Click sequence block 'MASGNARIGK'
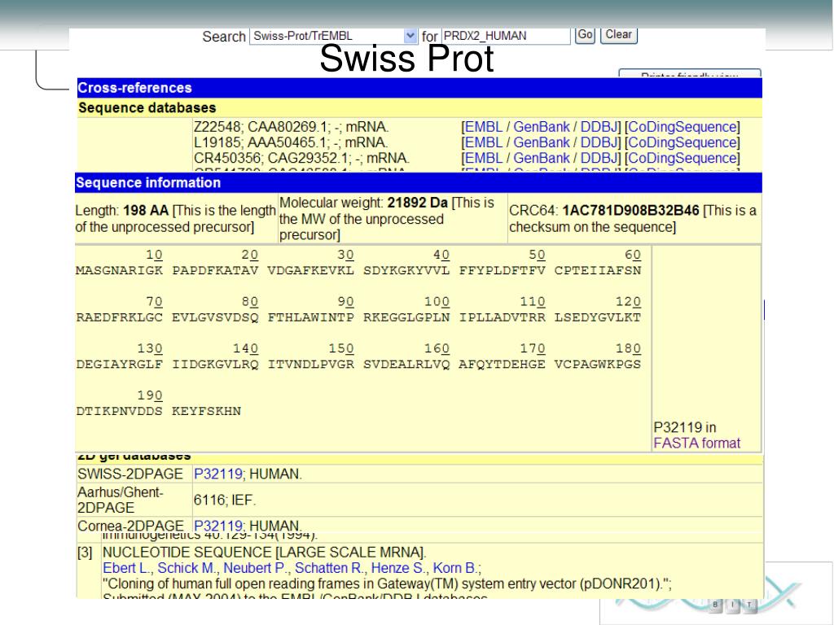The width and height of the screenshot is (834, 625). pos(119,270)
